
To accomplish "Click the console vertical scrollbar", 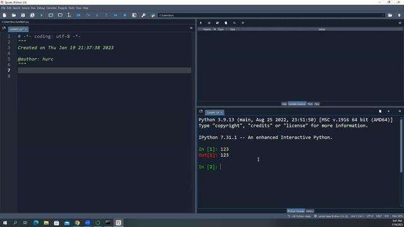I will [x=401, y=146].
